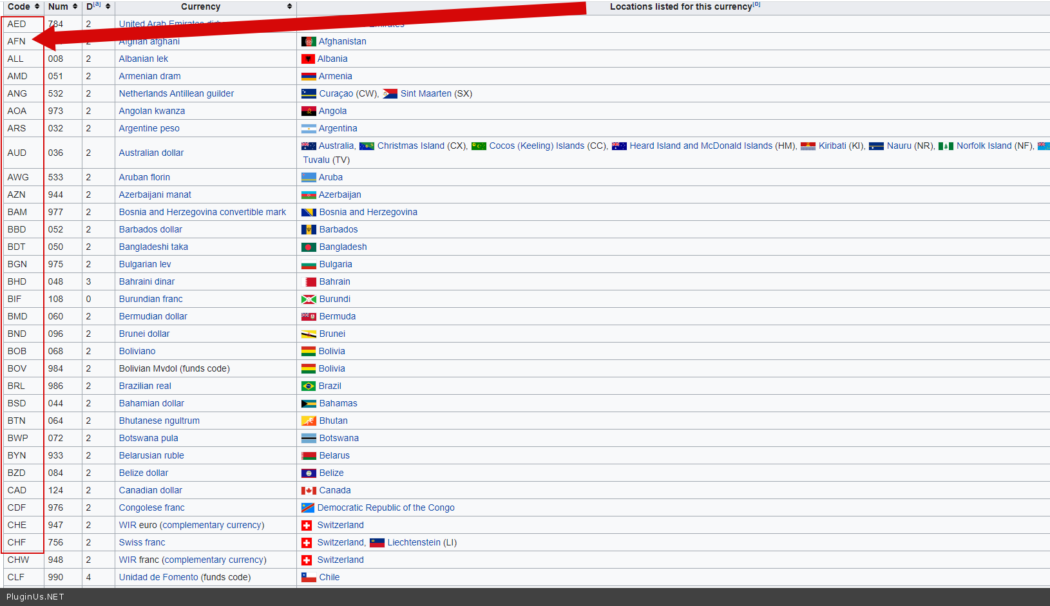Sort by the D decimal column
1050x606 pixels.
tap(108, 6)
